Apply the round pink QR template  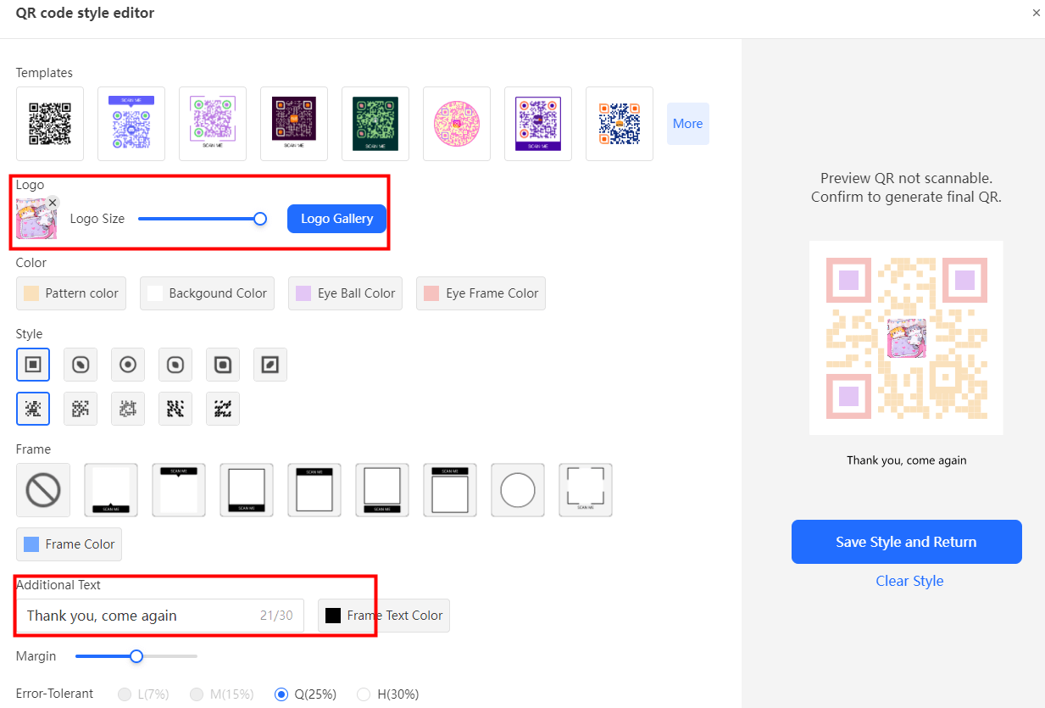(x=457, y=124)
